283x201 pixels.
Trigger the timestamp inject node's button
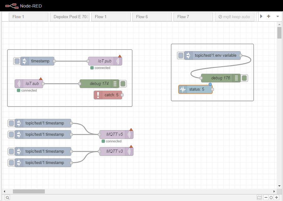17,61
